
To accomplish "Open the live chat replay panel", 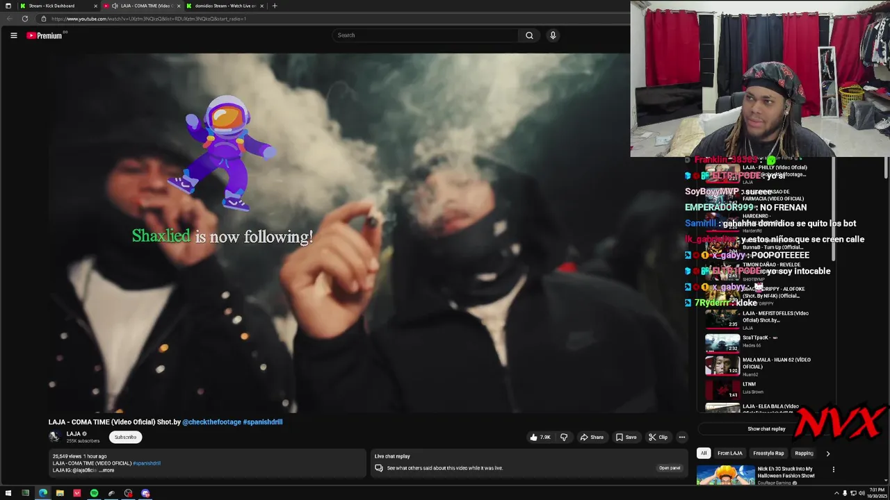I will pyautogui.click(x=670, y=468).
